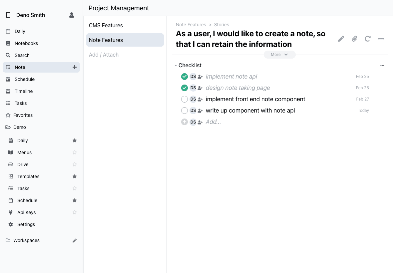
Task: Click assign-user icon on write up component row
Action: coord(200,111)
